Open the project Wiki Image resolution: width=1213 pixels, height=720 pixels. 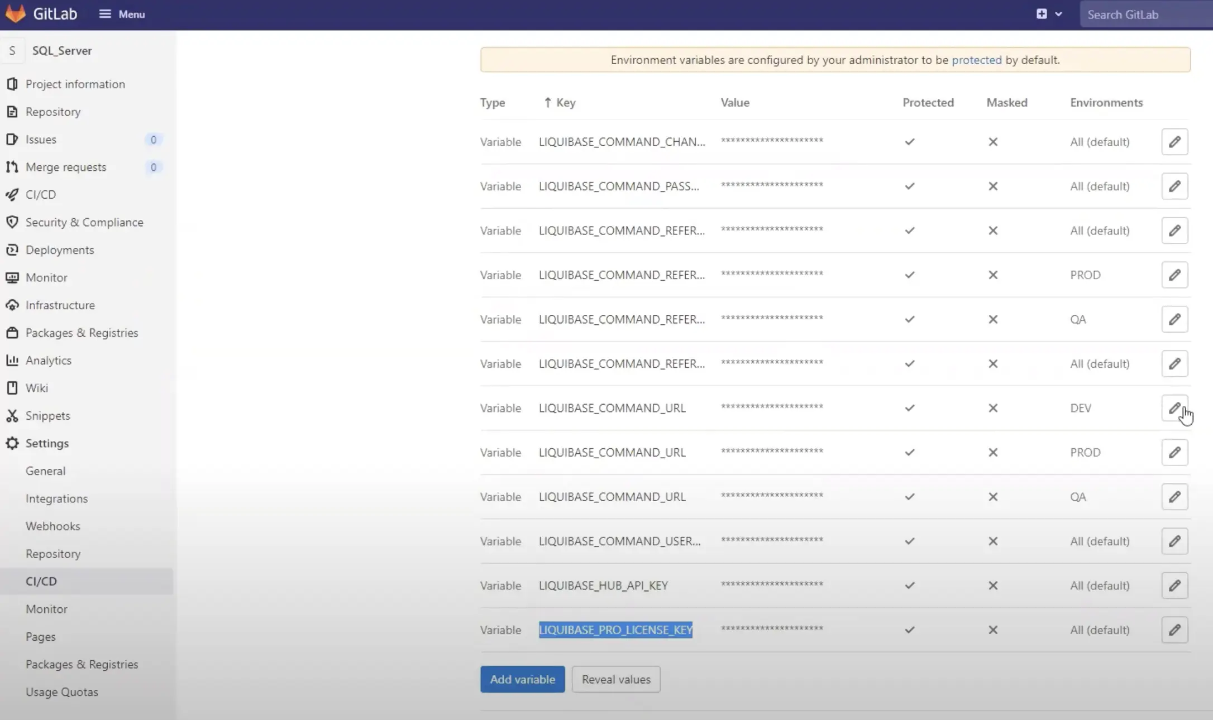click(37, 388)
